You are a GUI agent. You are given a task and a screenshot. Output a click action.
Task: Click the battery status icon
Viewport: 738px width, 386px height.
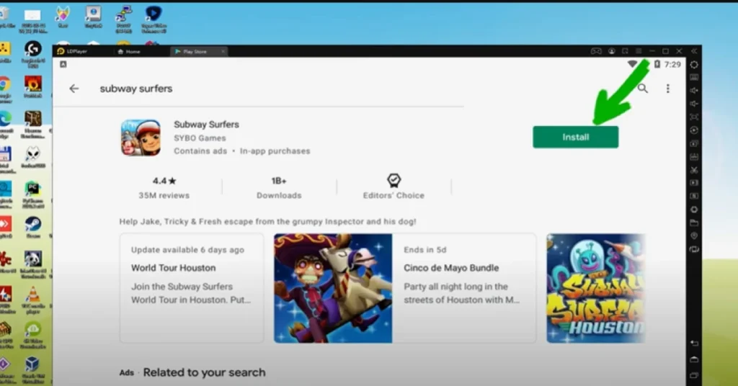(x=657, y=64)
